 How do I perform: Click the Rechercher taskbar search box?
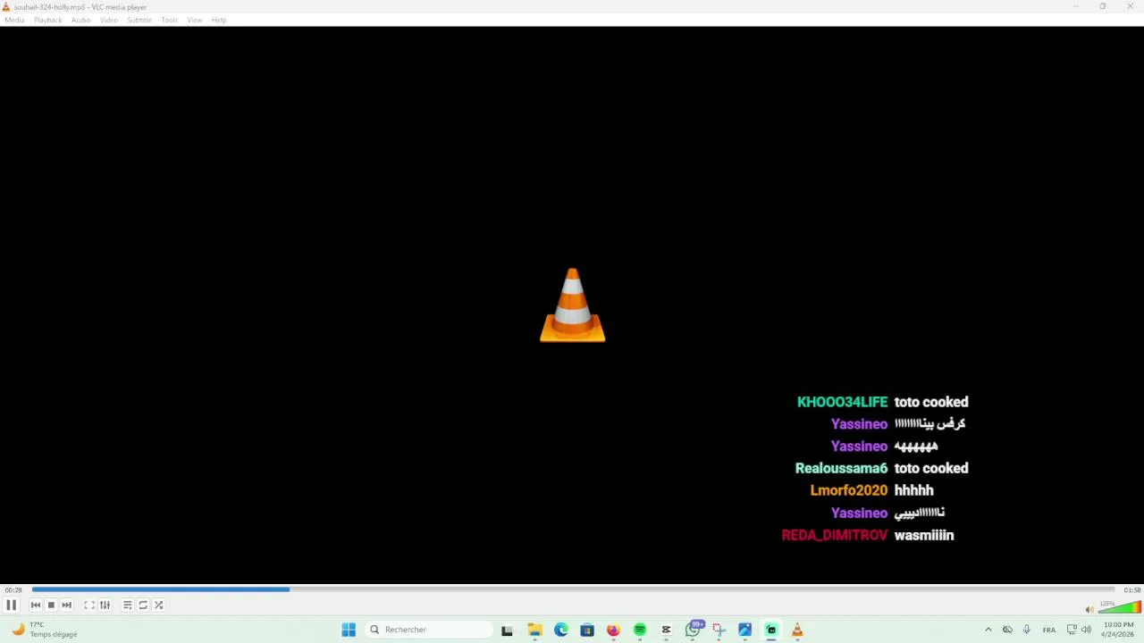tap(430, 630)
